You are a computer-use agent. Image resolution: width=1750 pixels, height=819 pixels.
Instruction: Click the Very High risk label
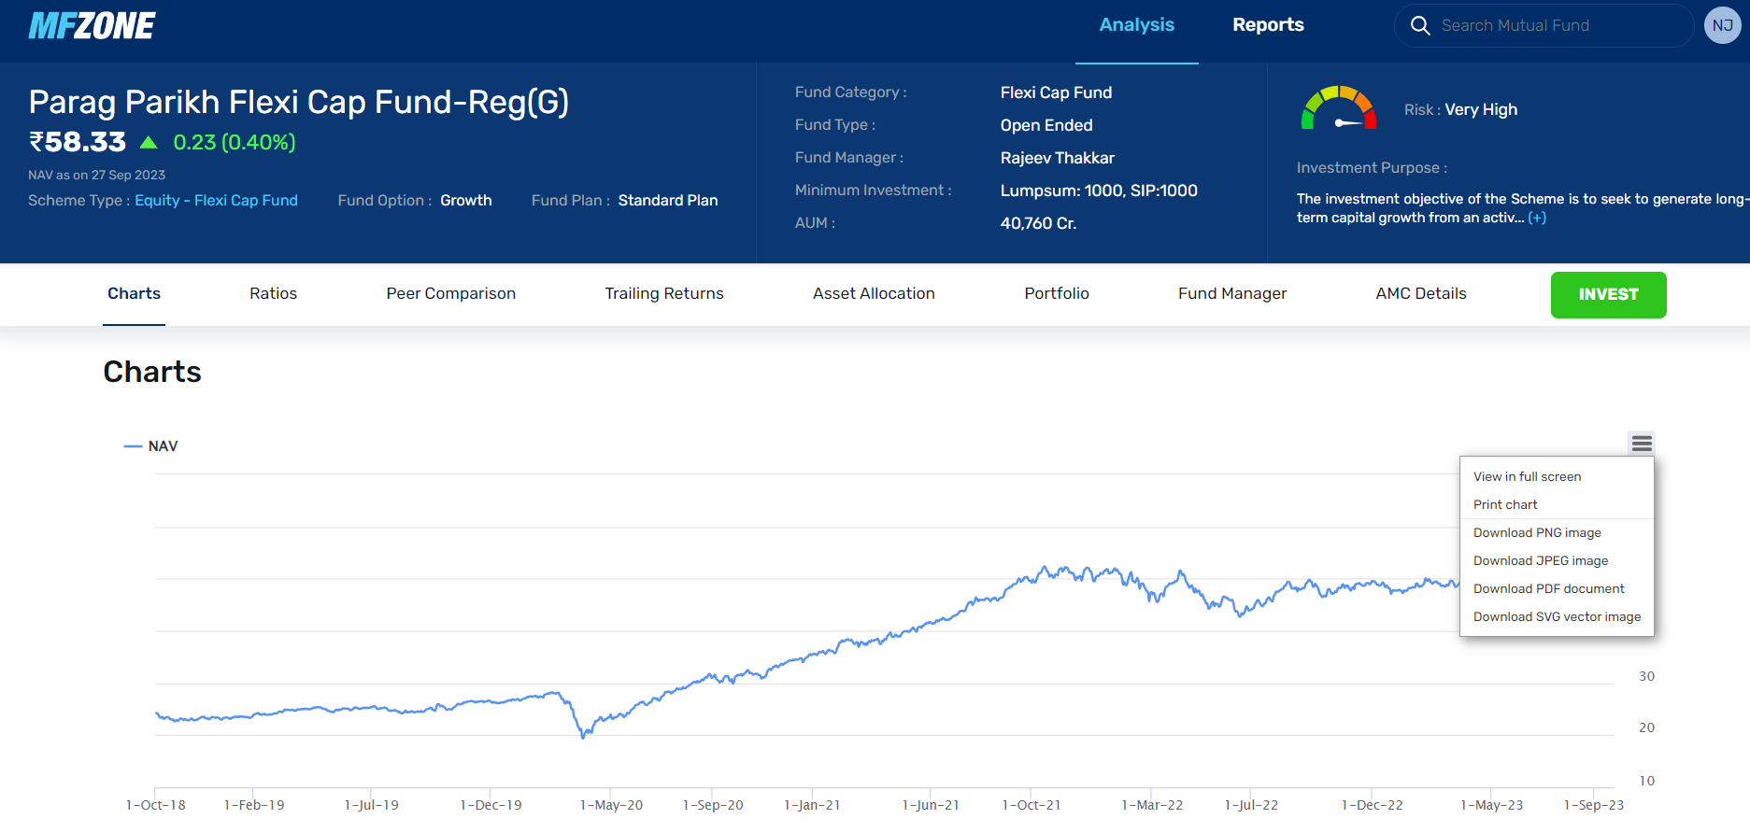point(1481,109)
